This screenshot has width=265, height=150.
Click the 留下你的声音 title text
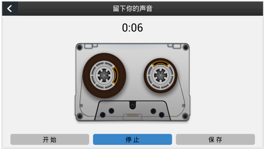[132, 9]
